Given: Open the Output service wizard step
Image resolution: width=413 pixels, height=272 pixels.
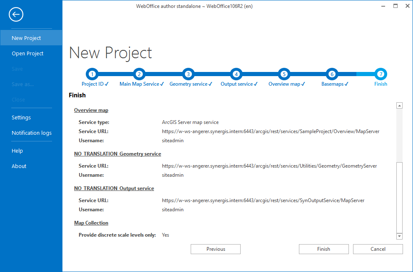Looking at the screenshot, I should coord(236,74).
